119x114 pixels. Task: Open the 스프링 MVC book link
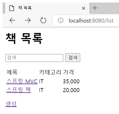[22, 81]
